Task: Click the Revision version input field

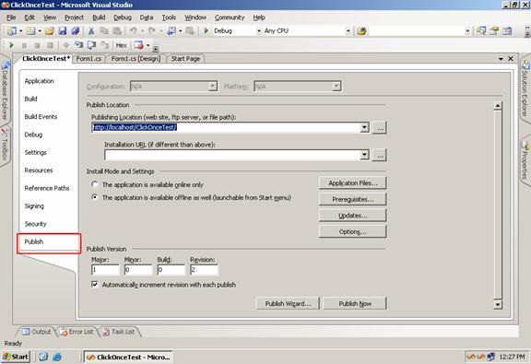Action: coord(205,270)
